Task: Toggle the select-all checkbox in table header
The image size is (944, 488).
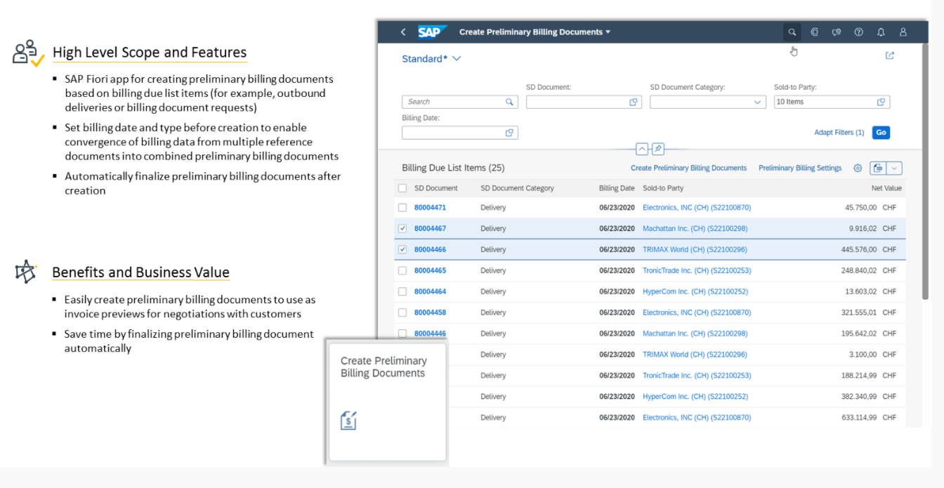Action: (402, 188)
